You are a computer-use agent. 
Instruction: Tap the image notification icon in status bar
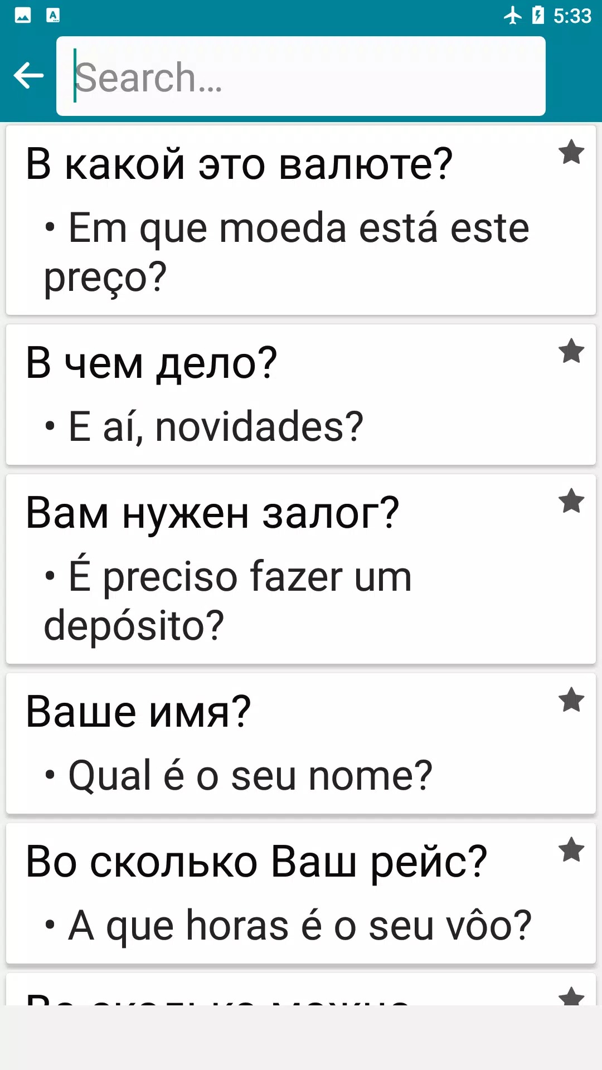(x=23, y=16)
